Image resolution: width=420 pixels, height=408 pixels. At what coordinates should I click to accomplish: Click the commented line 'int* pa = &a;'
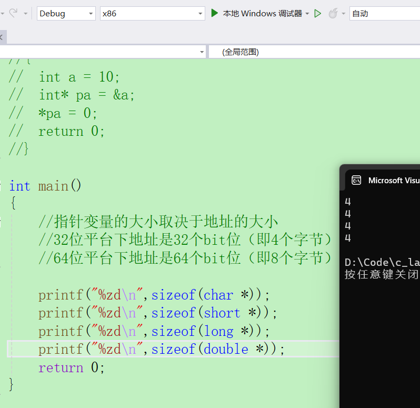pos(72,95)
